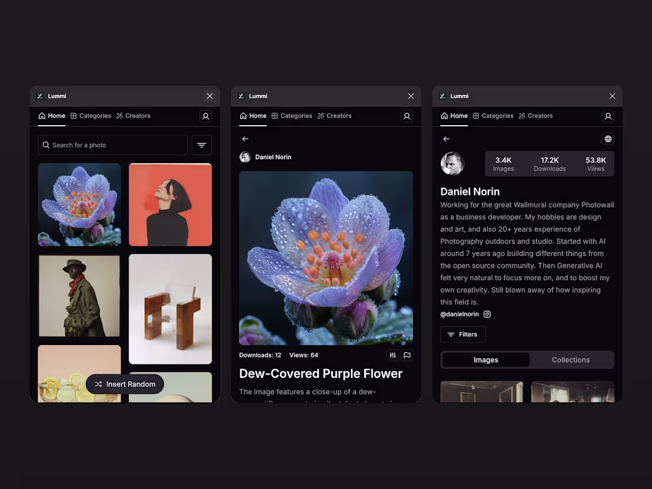
Task: Click the back arrow above Daniel Norin's name
Action: point(245,139)
